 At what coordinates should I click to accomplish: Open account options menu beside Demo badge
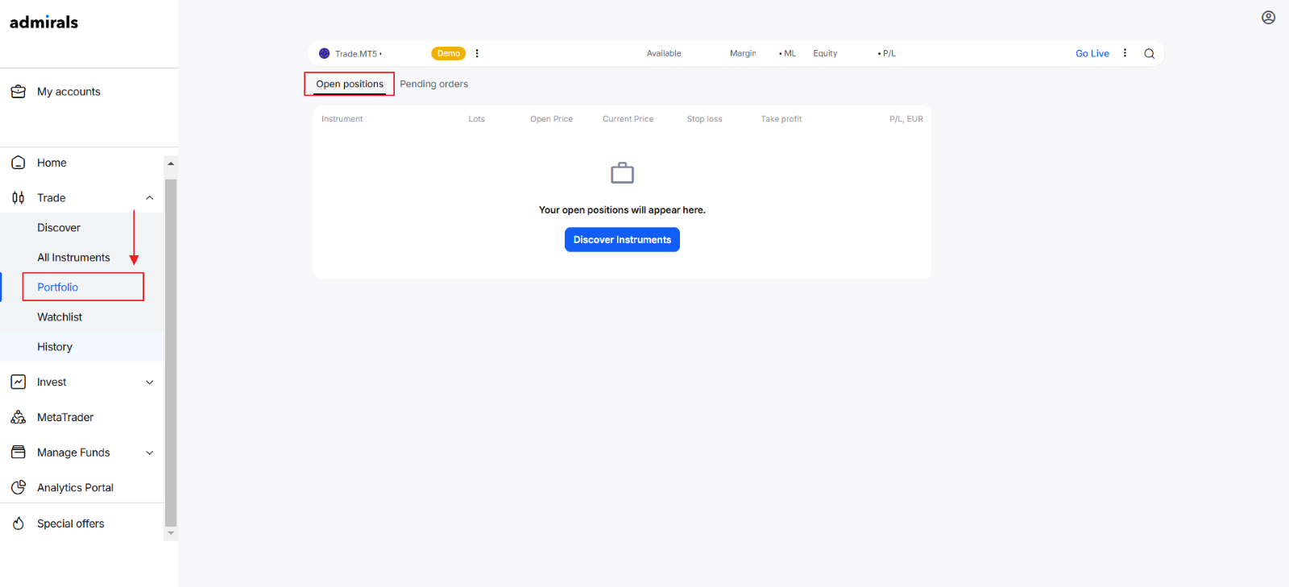(x=477, y=53)
